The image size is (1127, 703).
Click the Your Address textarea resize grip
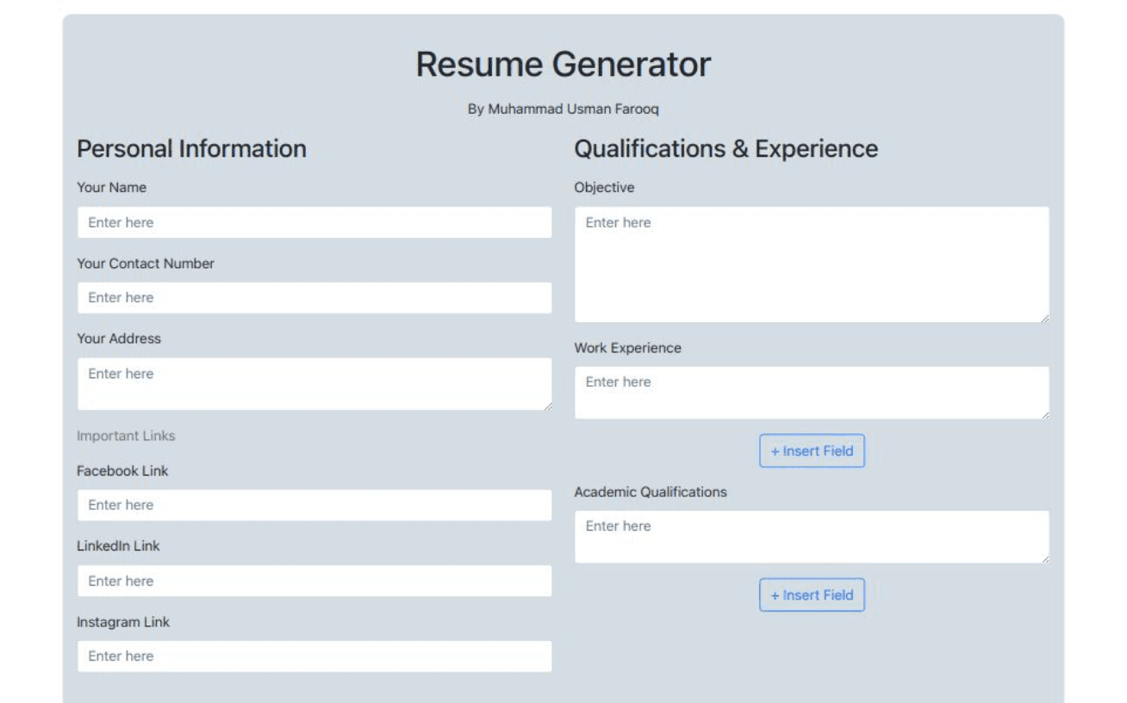point(547,406)
